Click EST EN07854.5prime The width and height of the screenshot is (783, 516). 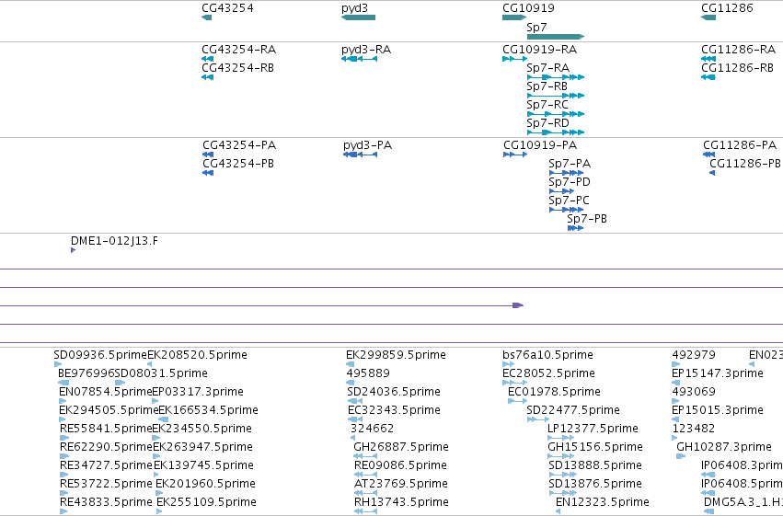click(x=63, y=401)
